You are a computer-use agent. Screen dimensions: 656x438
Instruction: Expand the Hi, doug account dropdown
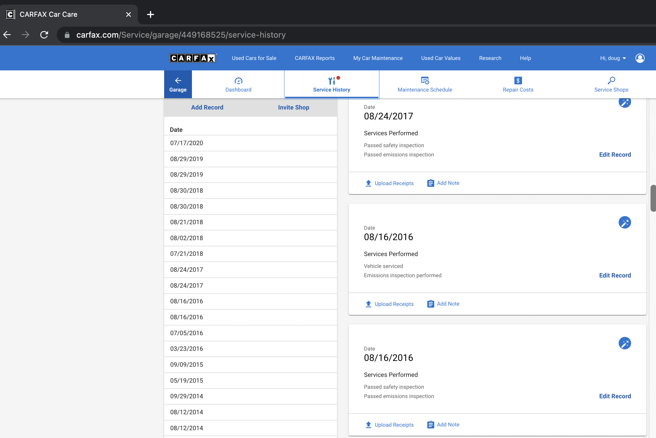tap(613, 58)
